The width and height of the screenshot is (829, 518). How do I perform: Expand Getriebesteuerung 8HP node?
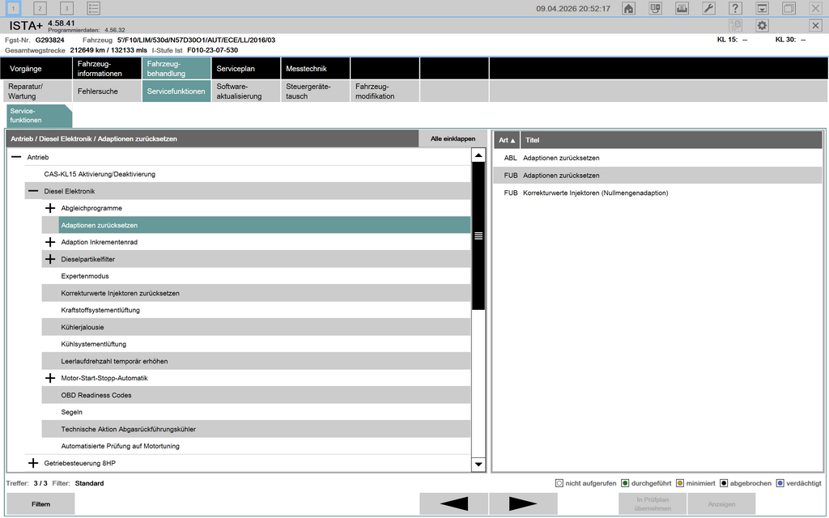pos(33,463)
